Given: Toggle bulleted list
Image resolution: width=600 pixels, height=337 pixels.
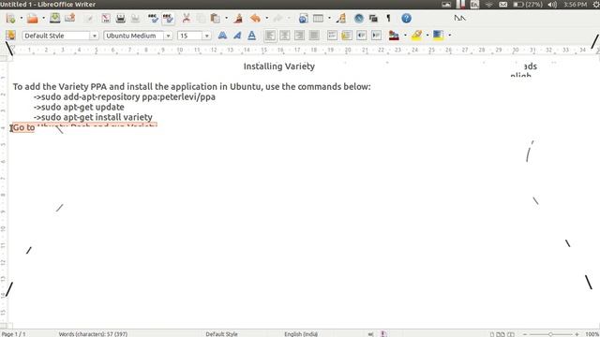Looking at the screenshot, I should [x=347, y=36].
